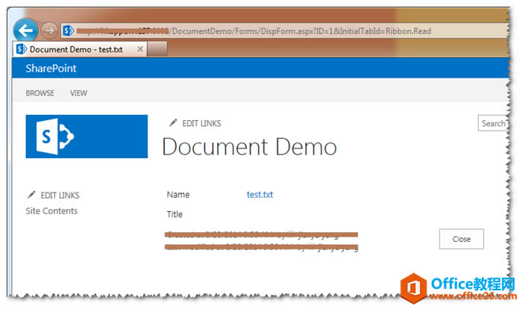Screen dimensions: 522x309
Task: Open the VIEW ribbon tab
Action: point(78,93)
